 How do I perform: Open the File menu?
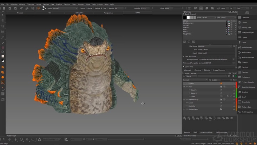click(x=2, y=4)
